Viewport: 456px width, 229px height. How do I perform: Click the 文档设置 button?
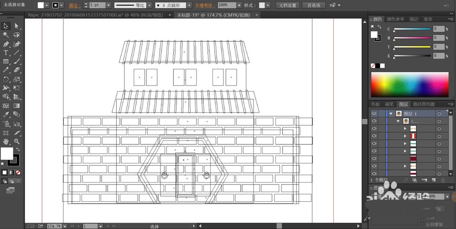click(288, 5)
